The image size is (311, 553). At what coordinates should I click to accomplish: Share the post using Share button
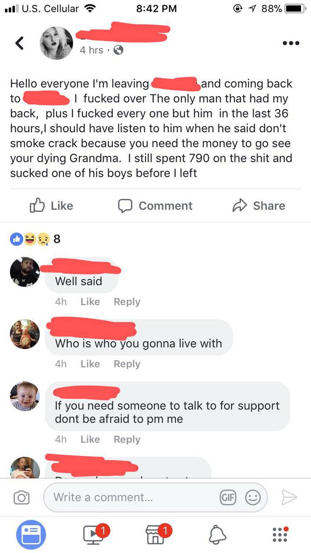(x=259, y=206)
